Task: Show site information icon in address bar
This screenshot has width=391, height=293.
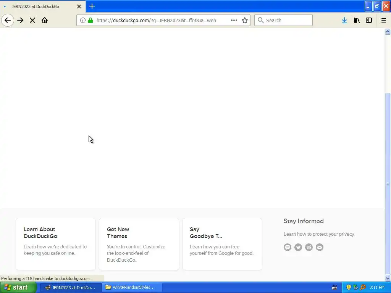Action: (83, 21)
